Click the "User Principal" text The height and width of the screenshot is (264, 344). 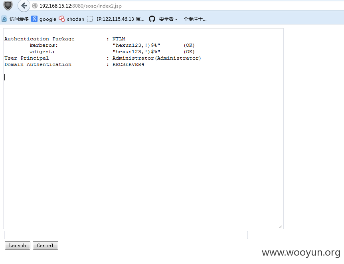point(27,58)
